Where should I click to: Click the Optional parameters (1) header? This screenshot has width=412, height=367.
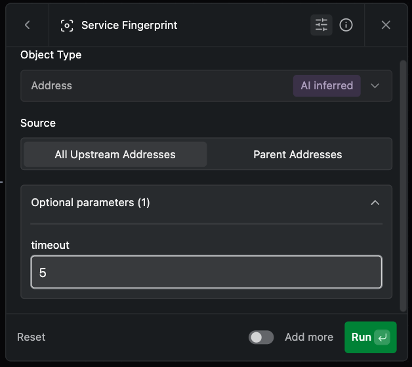click(x=91, y=203)
